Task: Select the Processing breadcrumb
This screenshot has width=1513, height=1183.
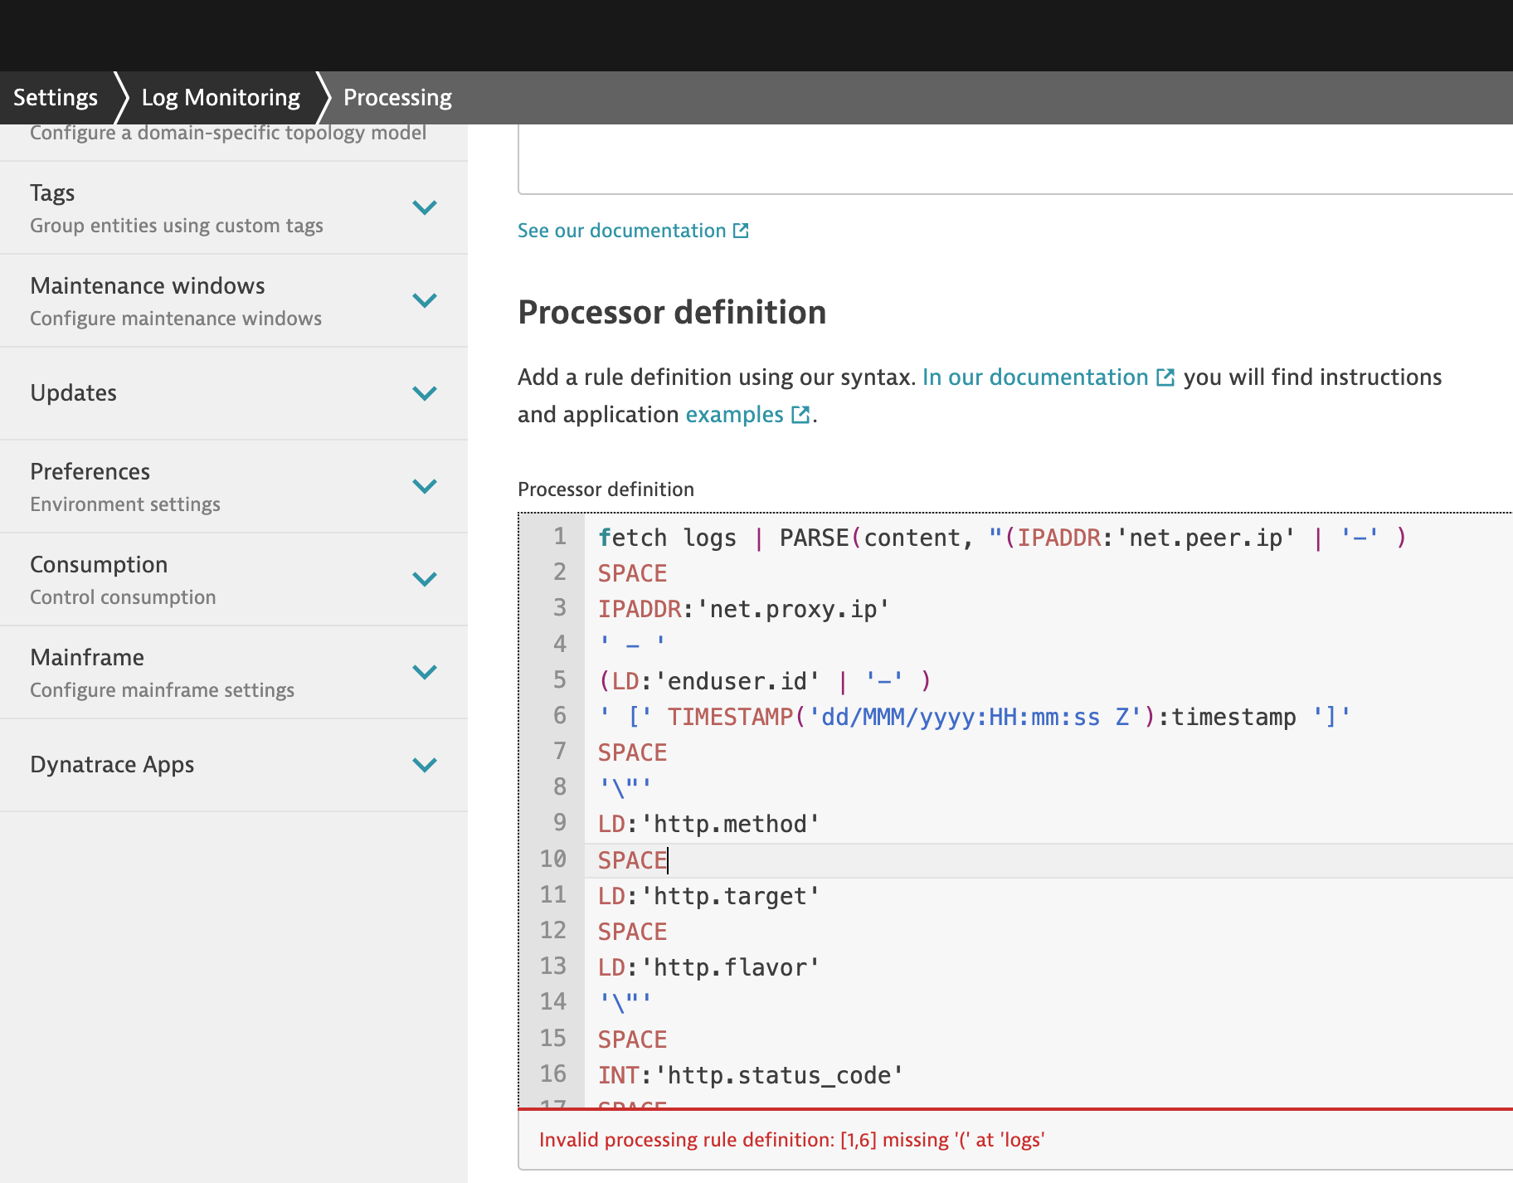Action: click(397, 98)
